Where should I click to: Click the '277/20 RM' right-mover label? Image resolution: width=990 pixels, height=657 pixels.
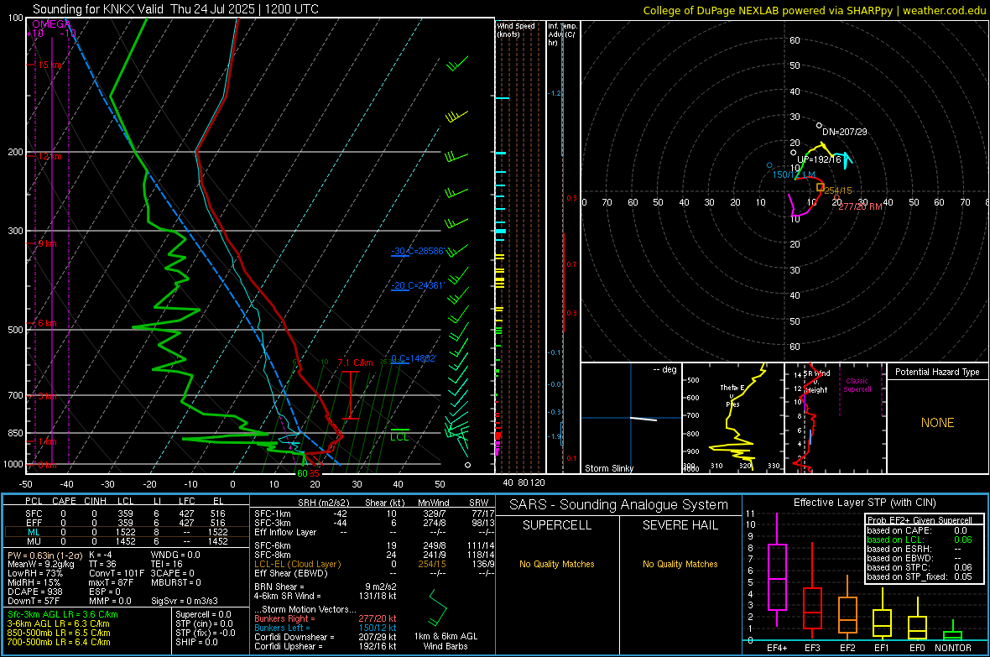[x=861, y=206]
